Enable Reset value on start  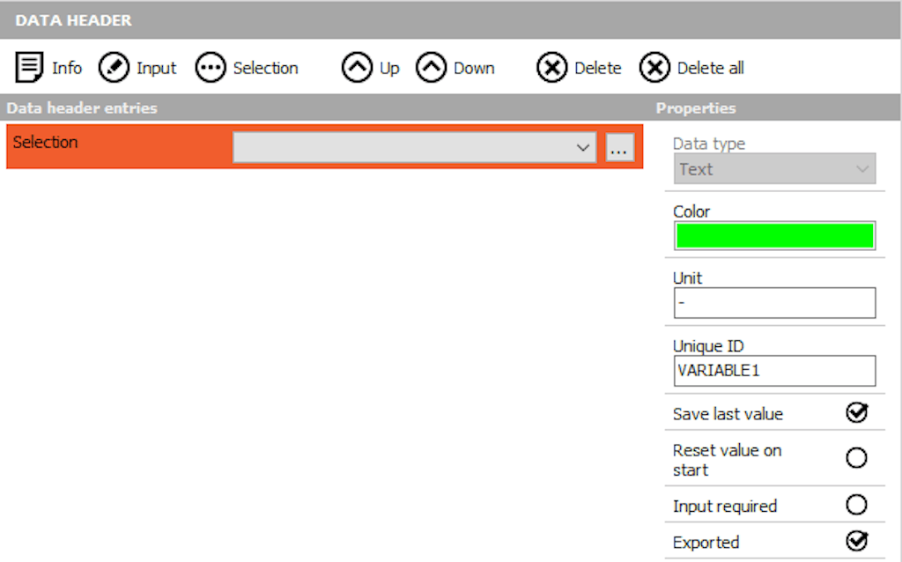click(856, 458)
